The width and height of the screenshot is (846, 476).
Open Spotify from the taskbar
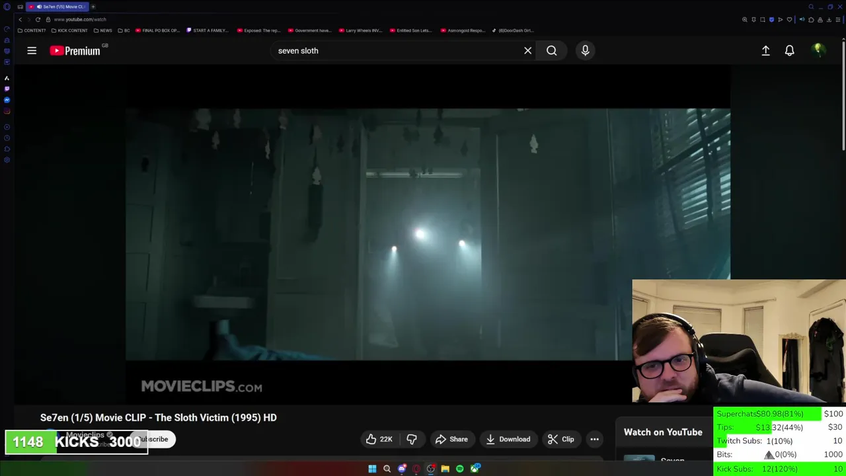tap(460, 469)
